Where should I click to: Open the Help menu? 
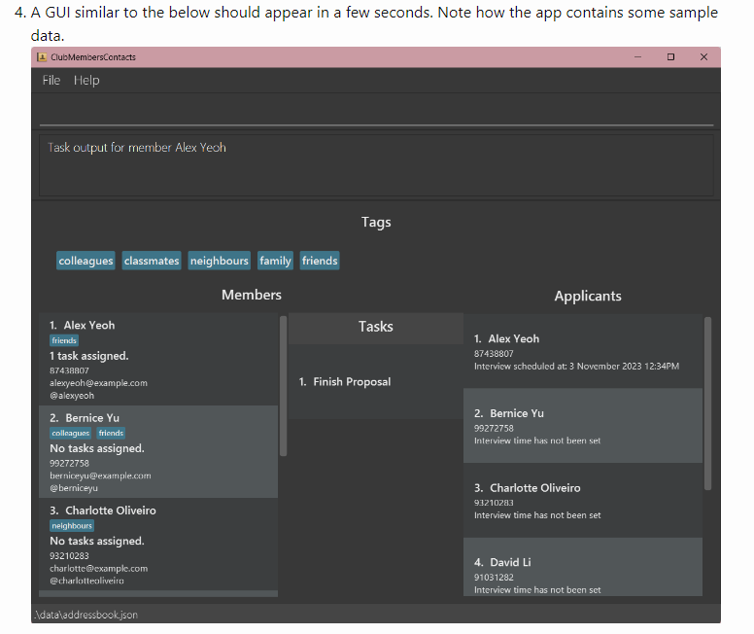coord(86,81)
